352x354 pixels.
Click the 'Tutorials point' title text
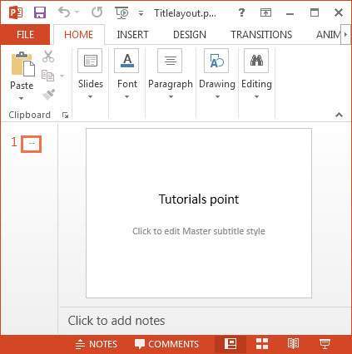[x=199, y=199]
